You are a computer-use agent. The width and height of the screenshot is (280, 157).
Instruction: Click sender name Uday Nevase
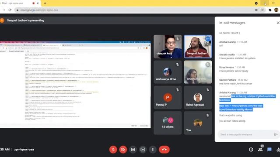[x=227, y=67]
